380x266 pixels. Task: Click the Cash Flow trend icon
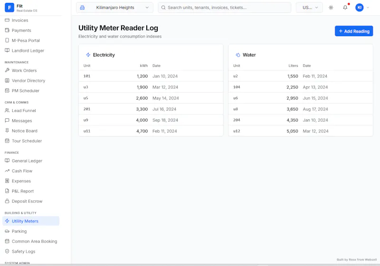[7, 171]
